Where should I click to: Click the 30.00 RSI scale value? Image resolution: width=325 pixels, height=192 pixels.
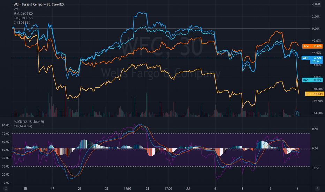tap(6, 166)
